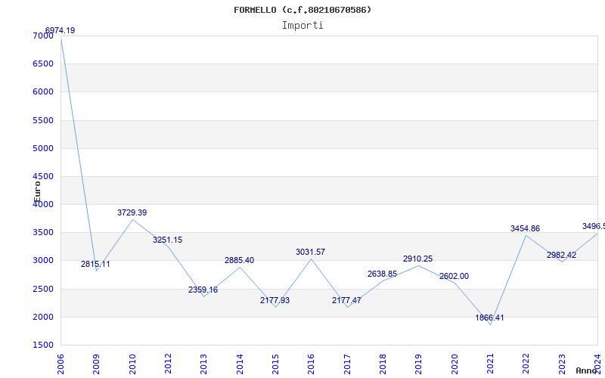Select the 2177.47 data label
The width and height of the screenshot is (605, 378).
(346, 300)
